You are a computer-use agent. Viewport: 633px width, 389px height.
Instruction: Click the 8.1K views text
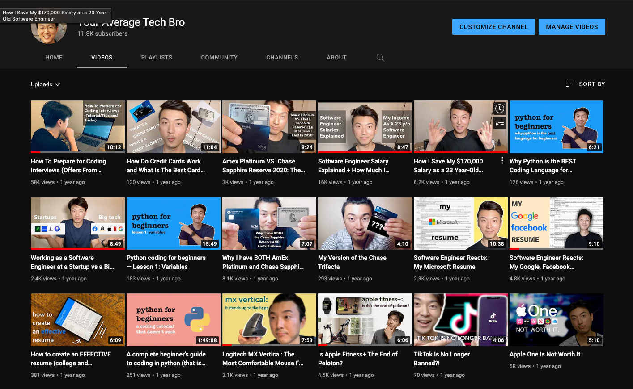pos(235,279)
